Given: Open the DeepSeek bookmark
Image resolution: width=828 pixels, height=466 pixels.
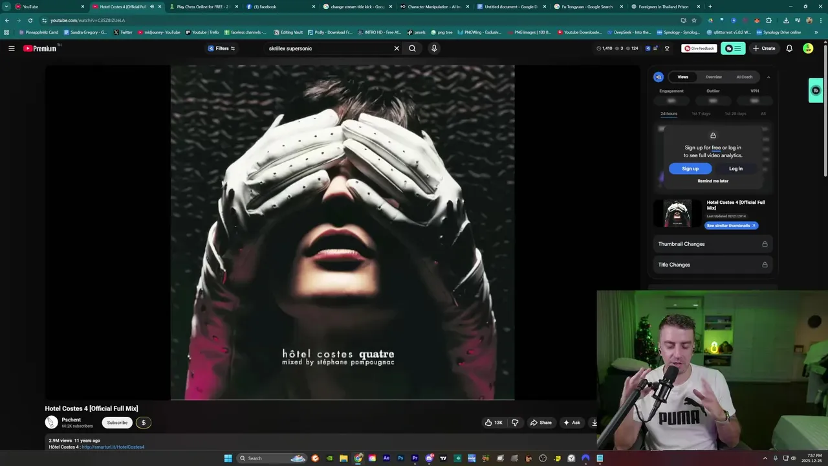Looking at the screenshot, I should [x=629, y=32].
